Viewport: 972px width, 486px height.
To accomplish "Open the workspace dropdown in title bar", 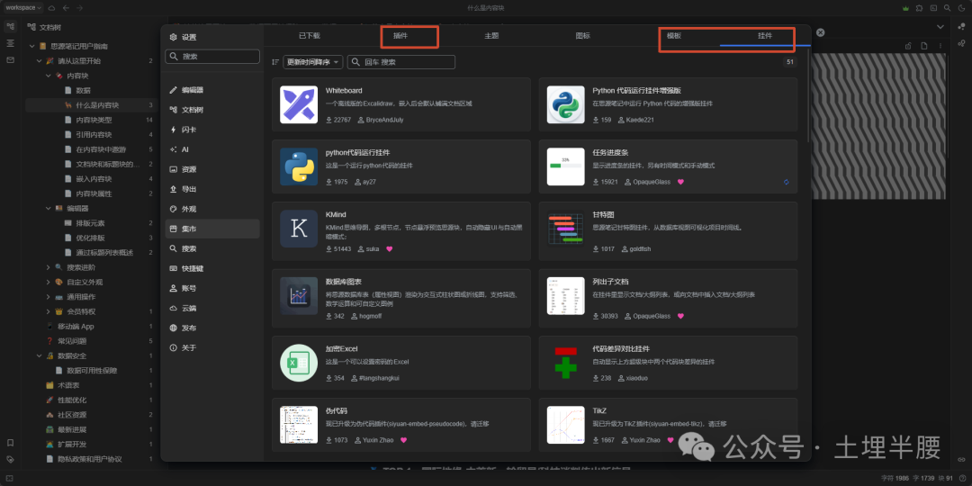I will (23, 7).
